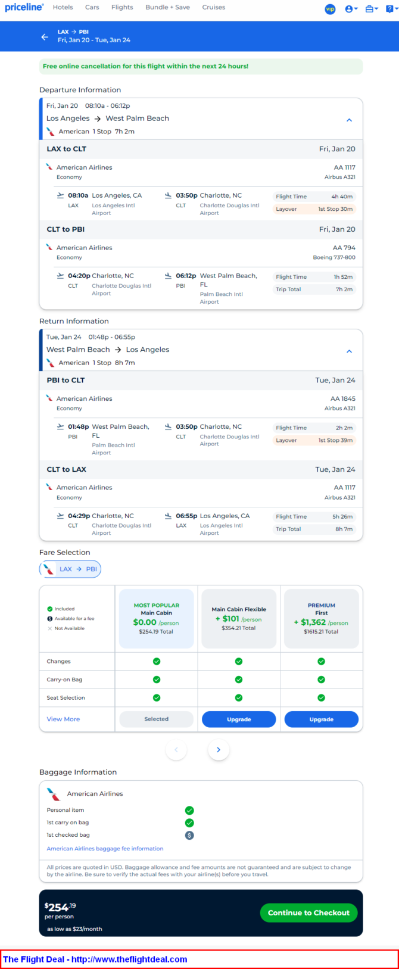This screenshot has height=969, width=399.
Task: Click the Main Cabin Flexible Carry-on Bag check icon
Action: click(x=239, y=680)
